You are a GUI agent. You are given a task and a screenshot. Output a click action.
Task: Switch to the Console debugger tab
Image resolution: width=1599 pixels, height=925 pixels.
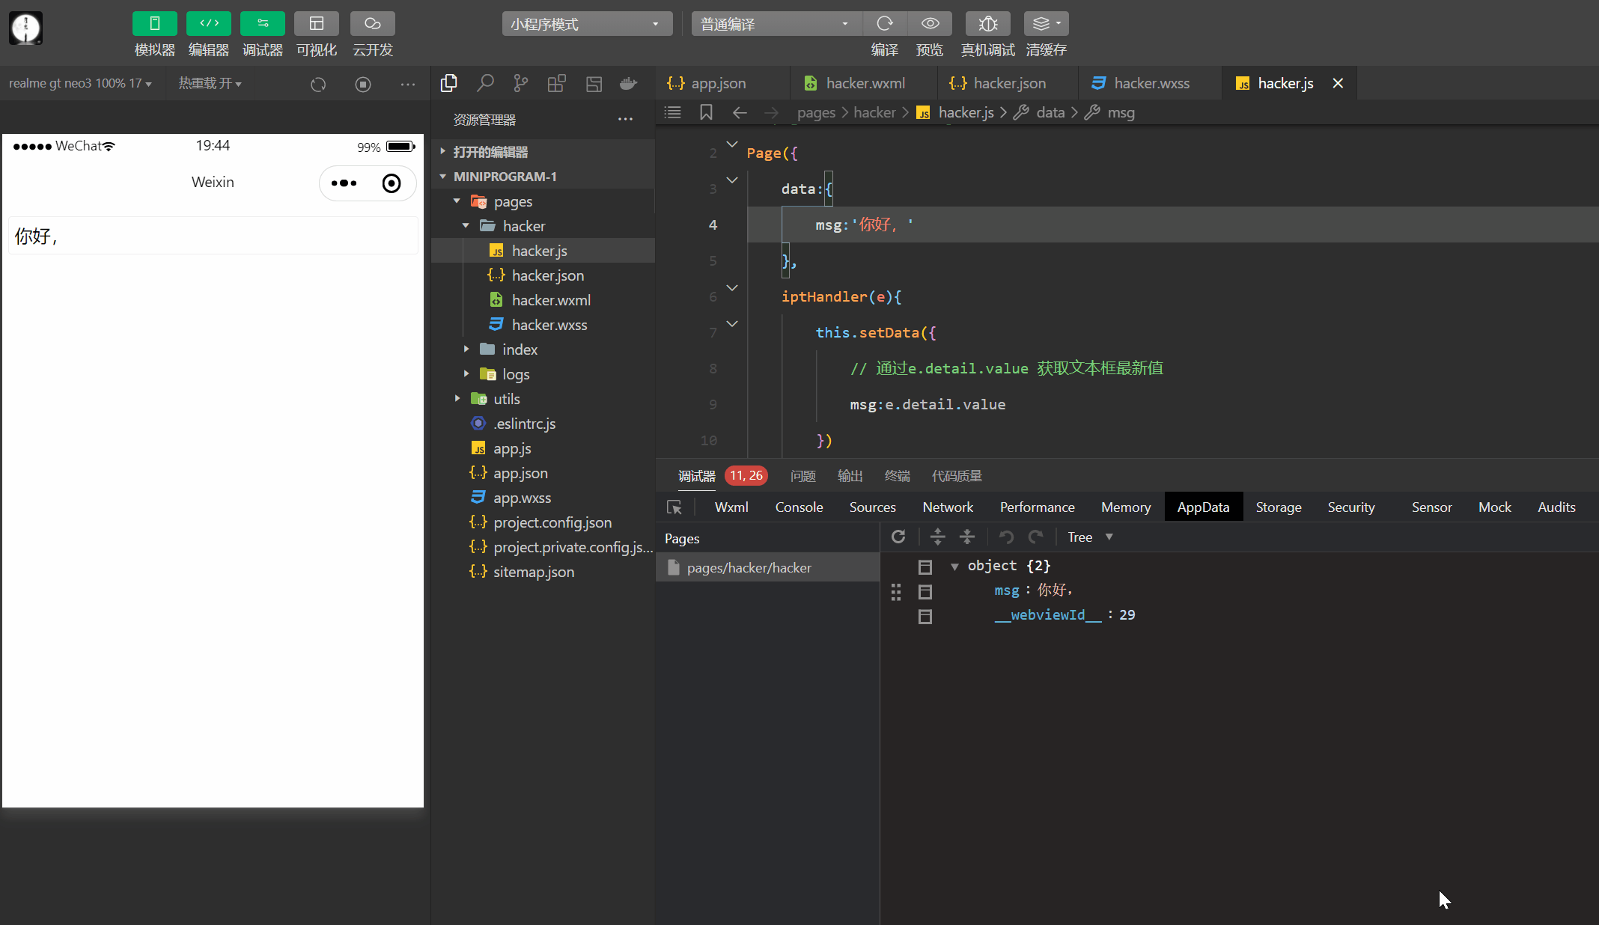coord(799,507)
